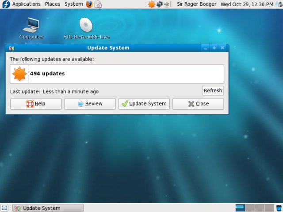This screenshot has width=283, height=212.
Task: Click the Help button
Action: click(x=36, y=104)
